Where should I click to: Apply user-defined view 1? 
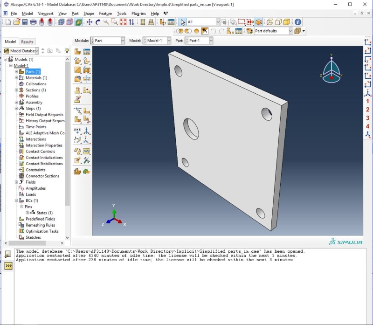point(368,101)
